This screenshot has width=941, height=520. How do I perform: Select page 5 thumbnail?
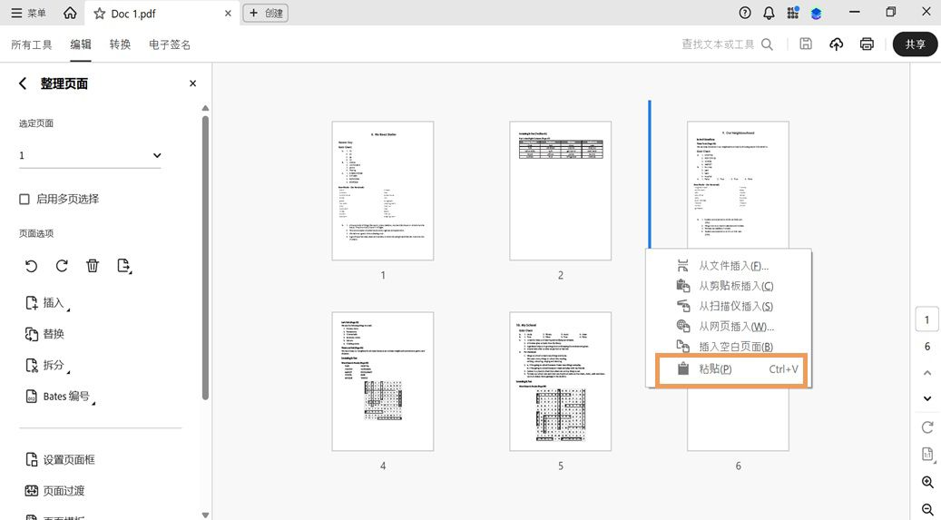click(561, 381)
